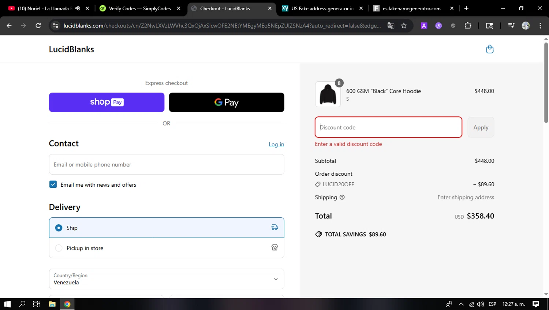Reload the checkout page
Viewport: 549px width, 310px height.
coord(38,26)
